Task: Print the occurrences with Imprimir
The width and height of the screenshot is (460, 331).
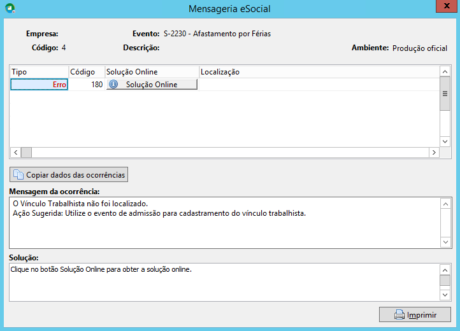Action: coord(415,314)
